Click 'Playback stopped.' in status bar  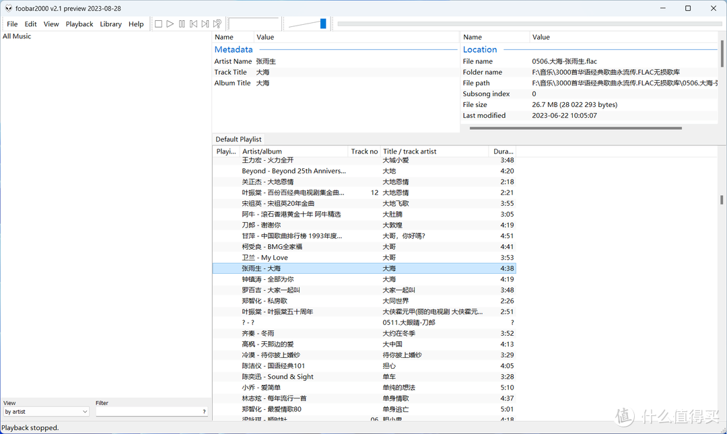[x=30, y=427]
